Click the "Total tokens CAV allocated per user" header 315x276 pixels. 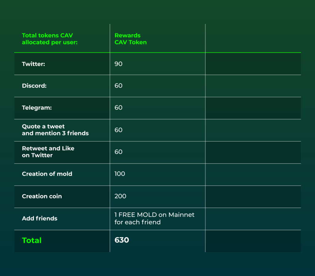[x=50, y=39]
